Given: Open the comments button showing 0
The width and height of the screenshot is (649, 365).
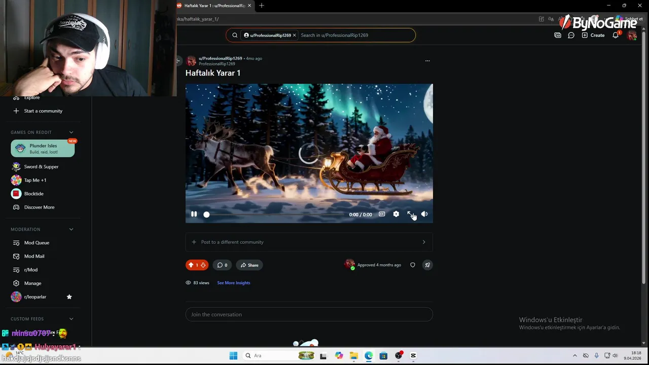Looking at the screenshot, I should click(222, 265).
